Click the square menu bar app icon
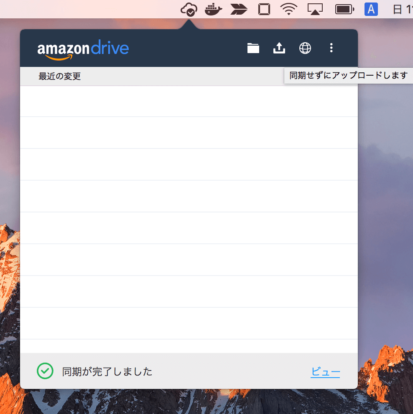The image size is (413, 414). (x=264, y=9)
